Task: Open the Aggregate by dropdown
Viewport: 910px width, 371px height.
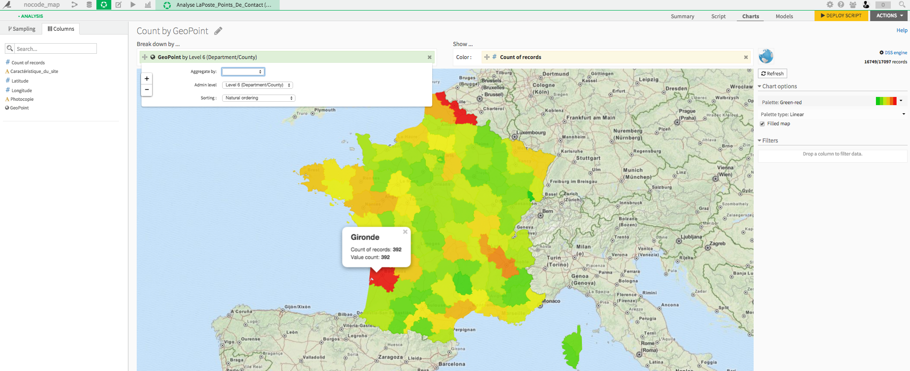Action: [243, 72]
